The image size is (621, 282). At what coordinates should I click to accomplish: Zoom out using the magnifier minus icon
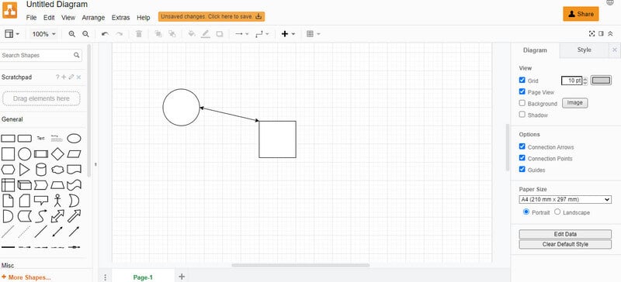pos(85,34)
